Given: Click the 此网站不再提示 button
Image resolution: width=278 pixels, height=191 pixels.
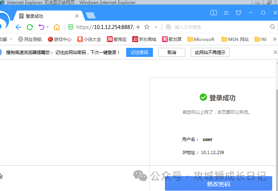Looking at the screenshot, I should pyautogui.click(x=210, y=53).
